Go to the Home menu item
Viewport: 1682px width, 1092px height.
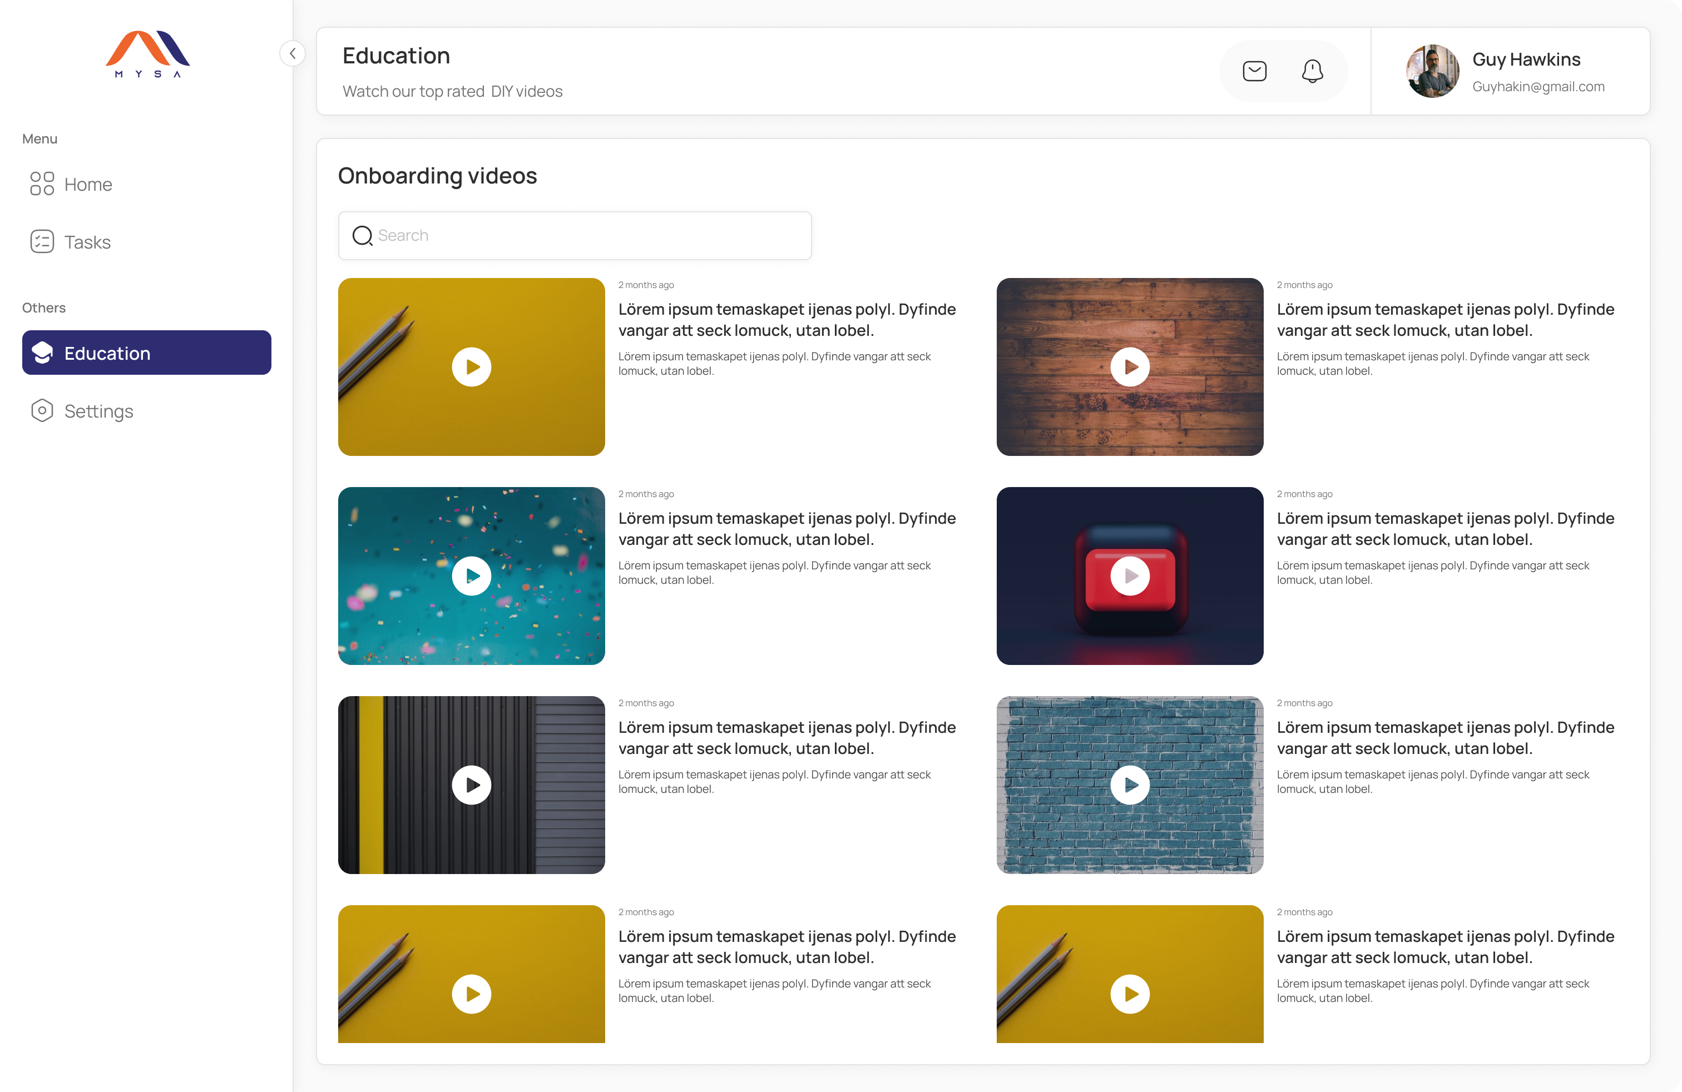[88, 185]
